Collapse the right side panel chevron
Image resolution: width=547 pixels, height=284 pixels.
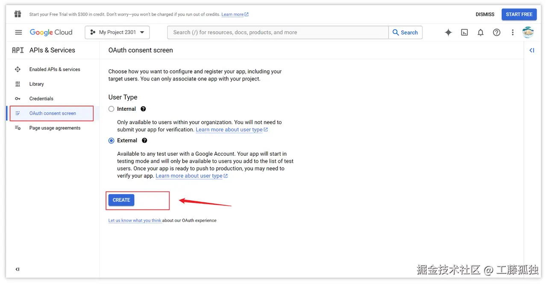click(x=532, y=50)
